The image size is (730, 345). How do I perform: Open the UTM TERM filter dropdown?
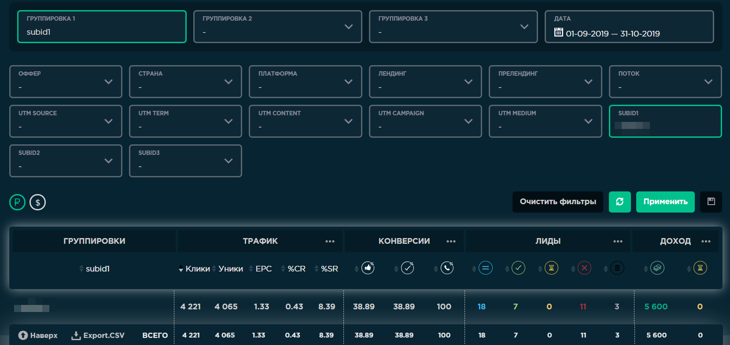[x=185, y=121]
